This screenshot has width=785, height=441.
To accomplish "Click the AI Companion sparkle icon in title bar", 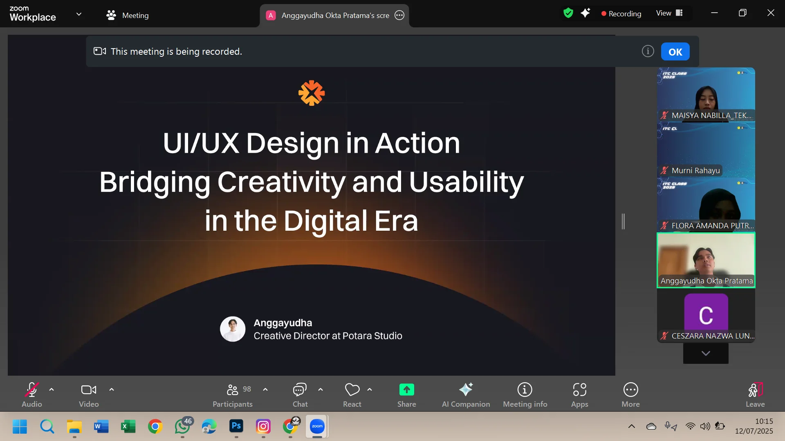I will (585, 13).
